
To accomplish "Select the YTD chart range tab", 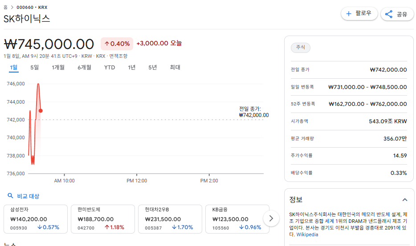I will (x=110, y=67).
